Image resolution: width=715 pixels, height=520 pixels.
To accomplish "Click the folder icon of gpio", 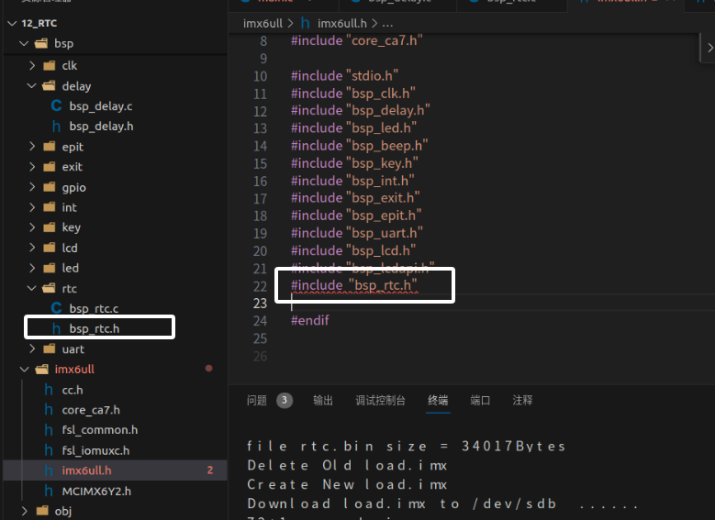I will 49,187.
